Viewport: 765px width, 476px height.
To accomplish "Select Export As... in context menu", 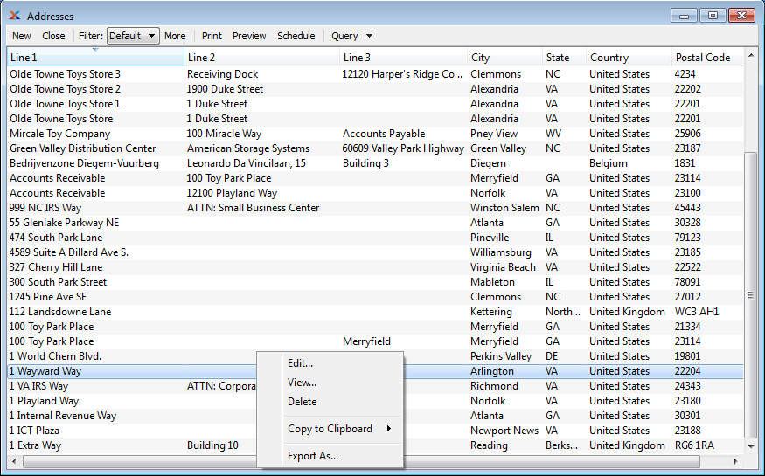I will coord(312,456).
